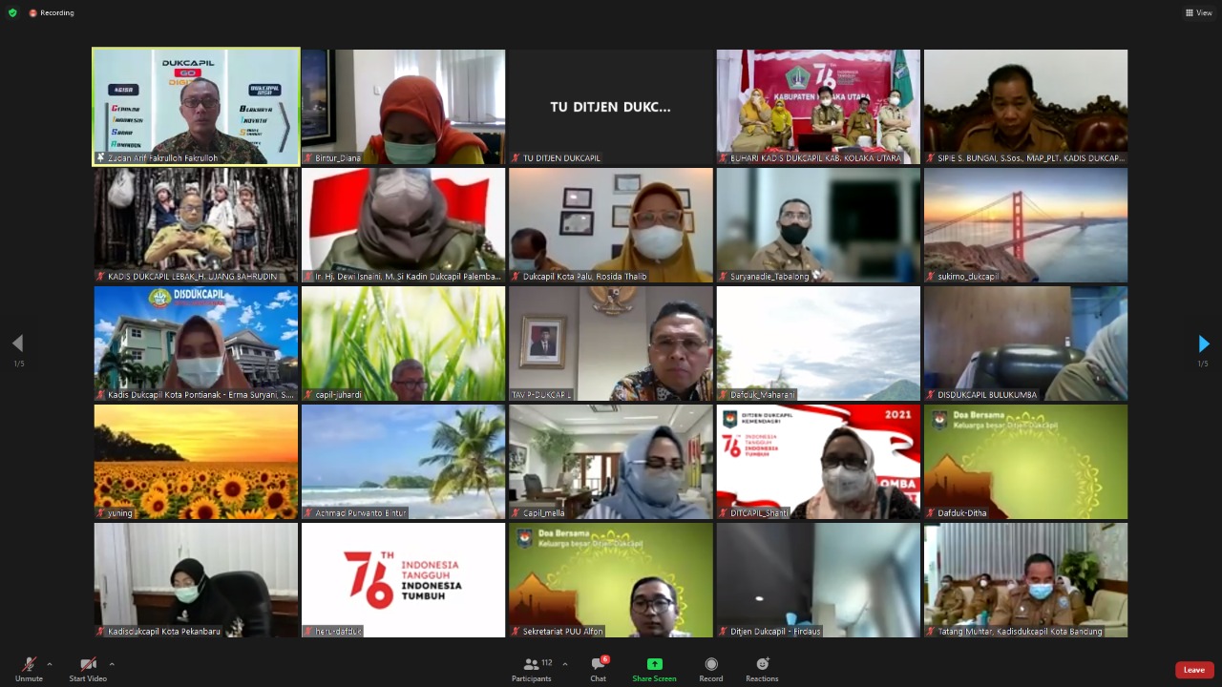1222x687 pixels.
Task: Click the red Leave button
Action: tap(1193, 670)
